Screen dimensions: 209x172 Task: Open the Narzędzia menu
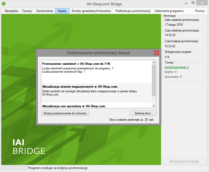(11, 11)
